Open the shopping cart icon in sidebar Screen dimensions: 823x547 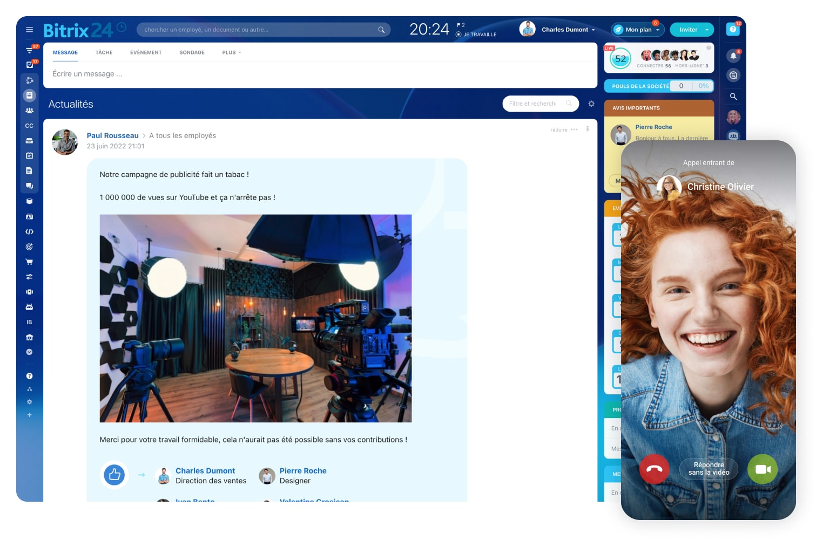[29, 262]
